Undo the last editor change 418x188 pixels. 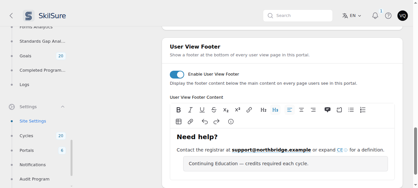coord(205,122)
